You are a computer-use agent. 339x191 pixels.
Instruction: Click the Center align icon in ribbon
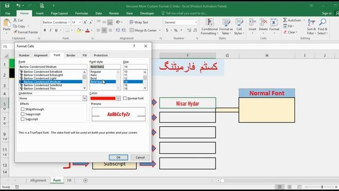(104, 30)
